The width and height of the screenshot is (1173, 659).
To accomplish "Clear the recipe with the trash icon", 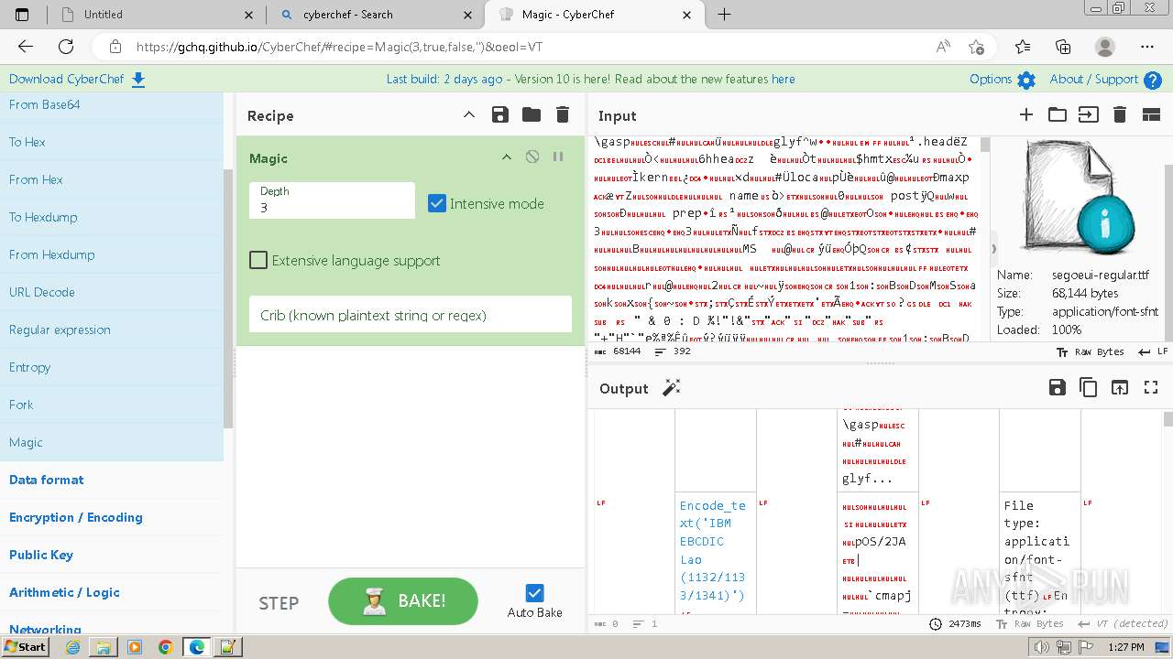I will [x=563, y=114].
